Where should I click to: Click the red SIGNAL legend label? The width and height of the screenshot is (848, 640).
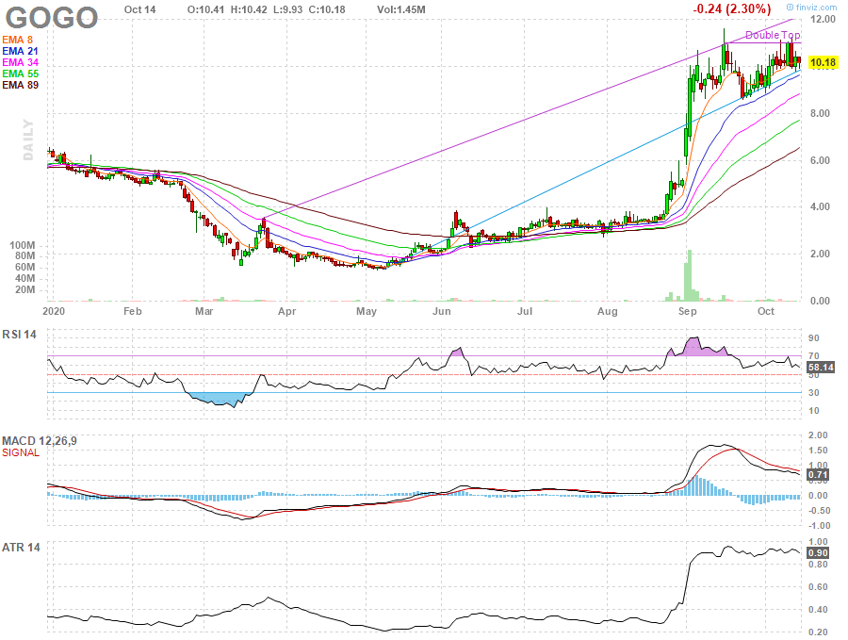click(x=21, y=452)
